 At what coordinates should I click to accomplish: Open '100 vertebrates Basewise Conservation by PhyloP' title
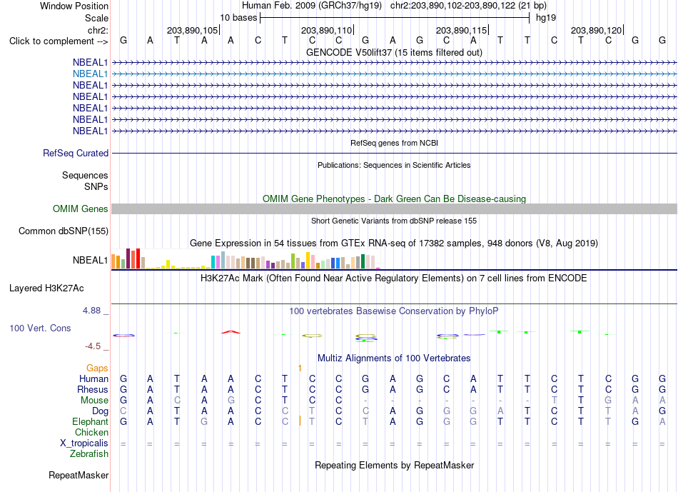(x=394, y=311)
